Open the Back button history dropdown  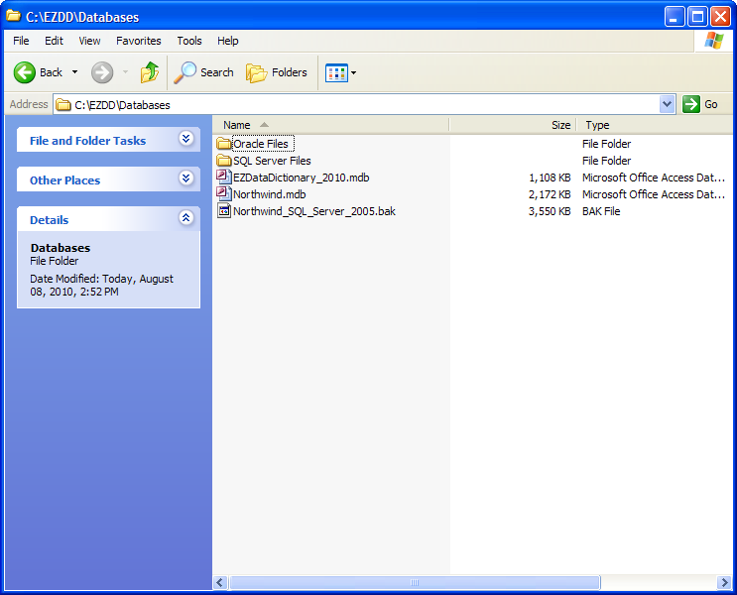click(x=74, y=72)
